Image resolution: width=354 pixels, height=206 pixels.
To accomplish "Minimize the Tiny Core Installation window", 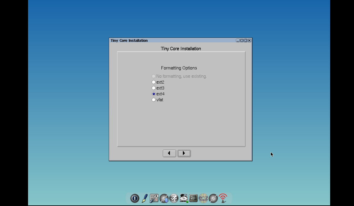I will click(238, 41).
